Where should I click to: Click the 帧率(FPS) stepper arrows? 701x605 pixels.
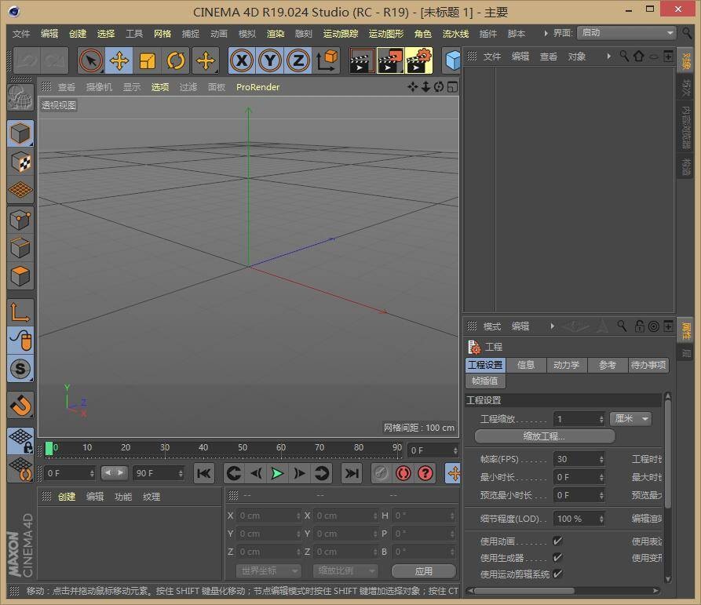[601, 459]
